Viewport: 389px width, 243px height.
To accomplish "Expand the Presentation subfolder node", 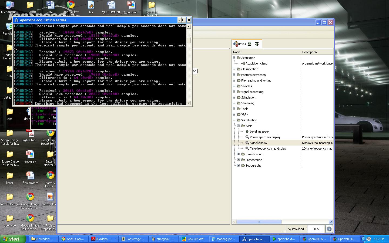I will pyautogui.click(x=239, y=160).
